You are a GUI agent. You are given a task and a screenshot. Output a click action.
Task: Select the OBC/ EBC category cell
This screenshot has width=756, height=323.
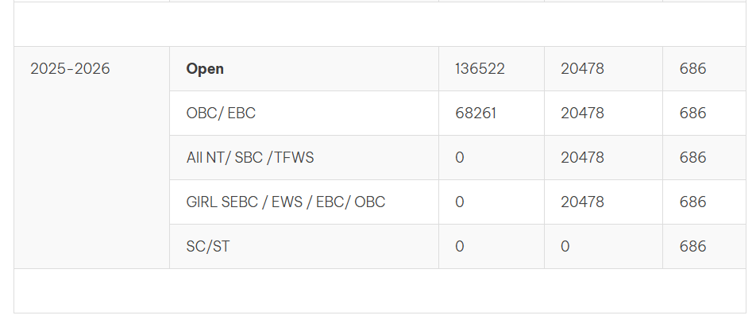[x=221, y=113]
